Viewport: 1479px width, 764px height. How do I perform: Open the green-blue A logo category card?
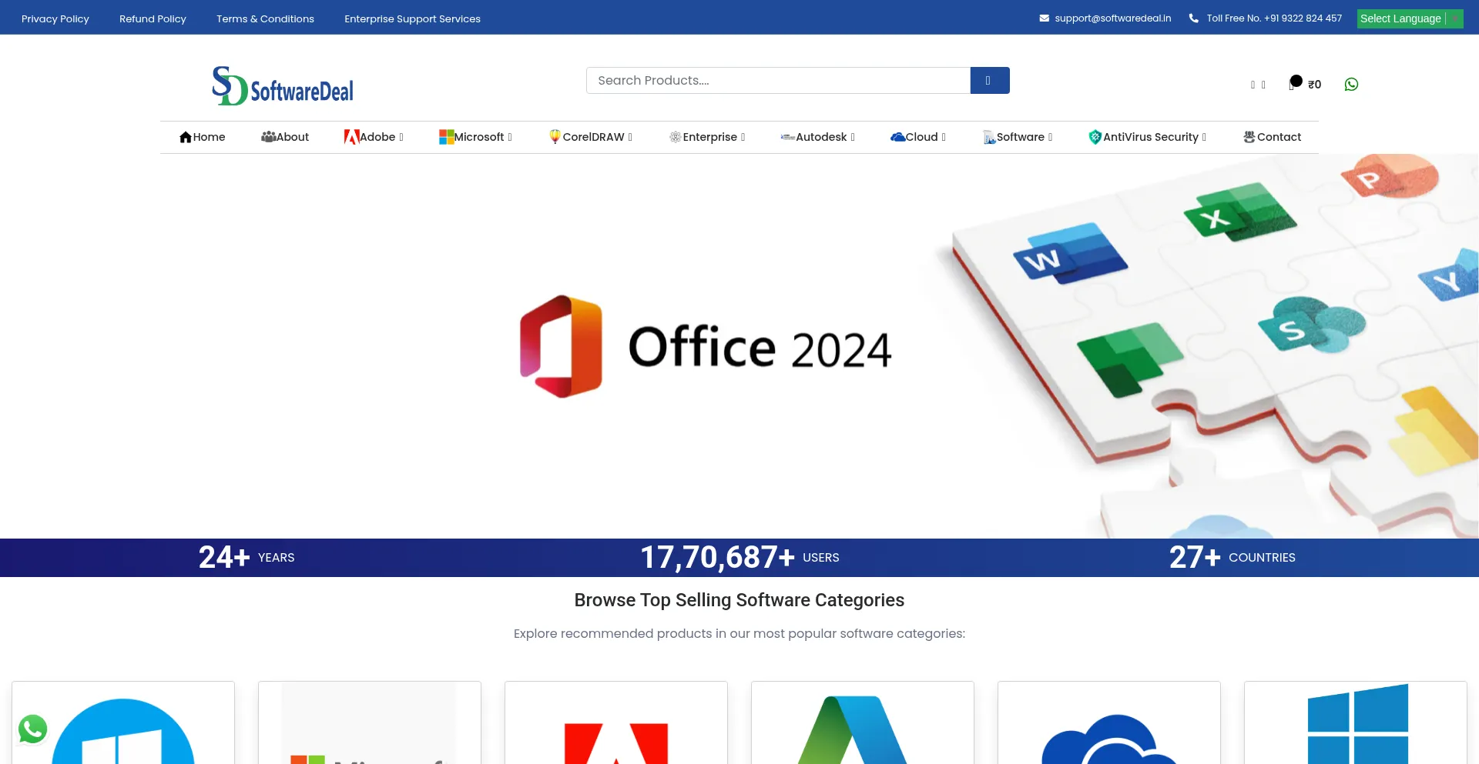coord(863,722)
